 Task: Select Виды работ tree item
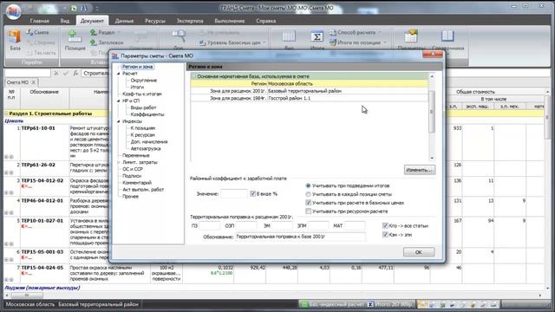[x=143, y=107]
